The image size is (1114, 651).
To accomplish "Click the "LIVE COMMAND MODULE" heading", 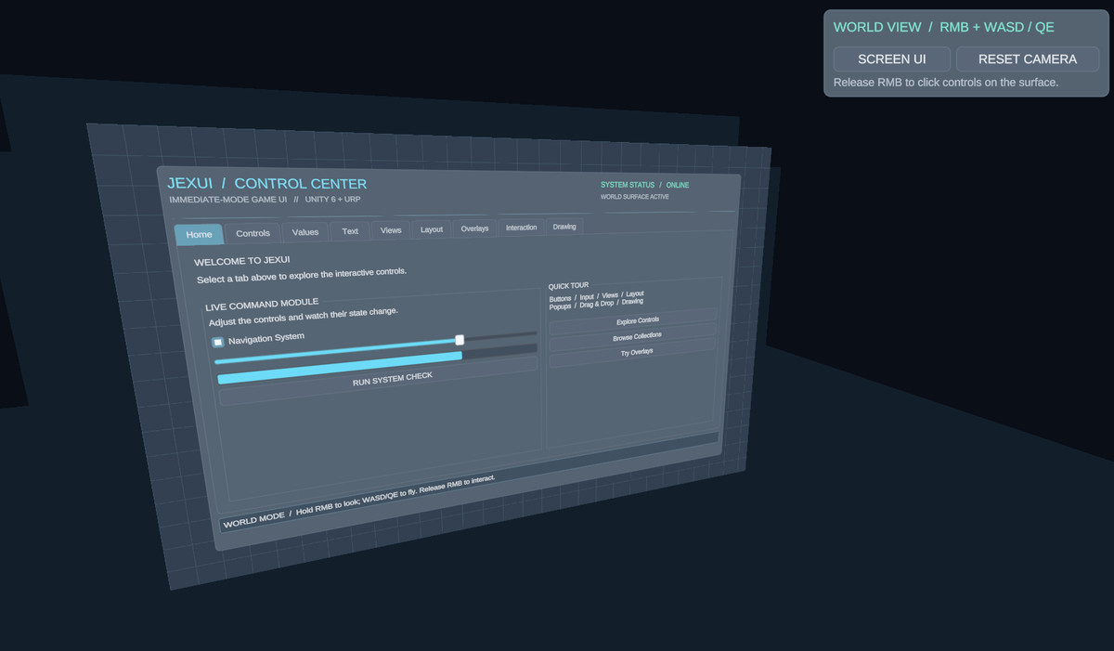I will (x=262, y=304).
